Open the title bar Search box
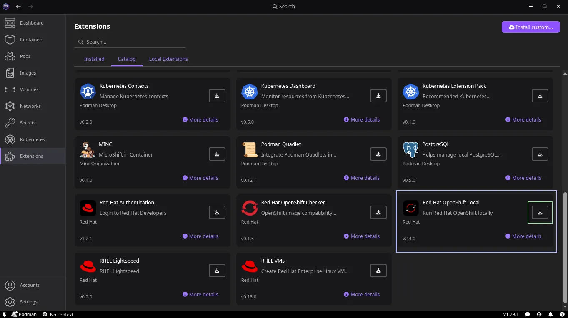Image resolution: width=568 pixels, height=318 pixels. 283,7
